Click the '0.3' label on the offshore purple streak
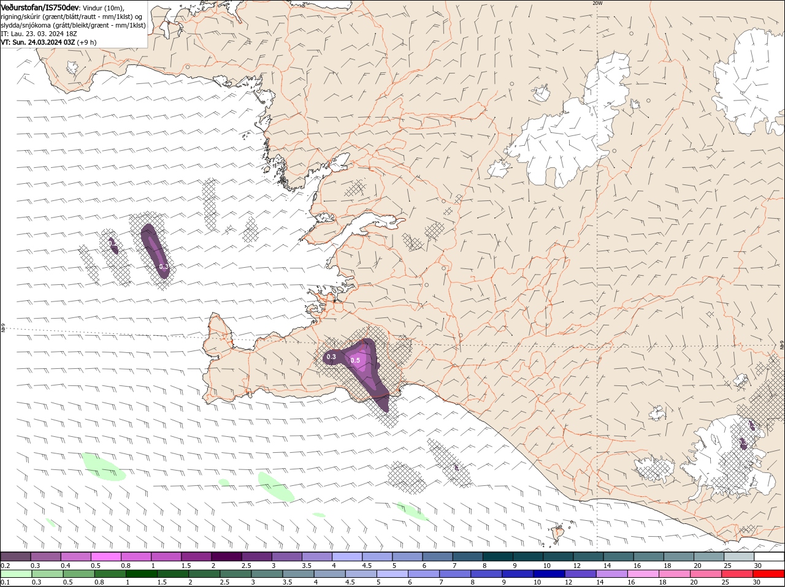This screenshot has width=785, height=587. 163,267
